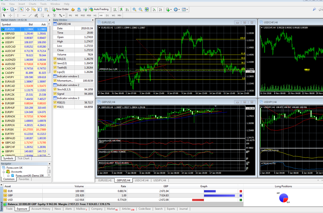Toggle the Navigator window icon
The image size is (323, 213).
[34, 9]
